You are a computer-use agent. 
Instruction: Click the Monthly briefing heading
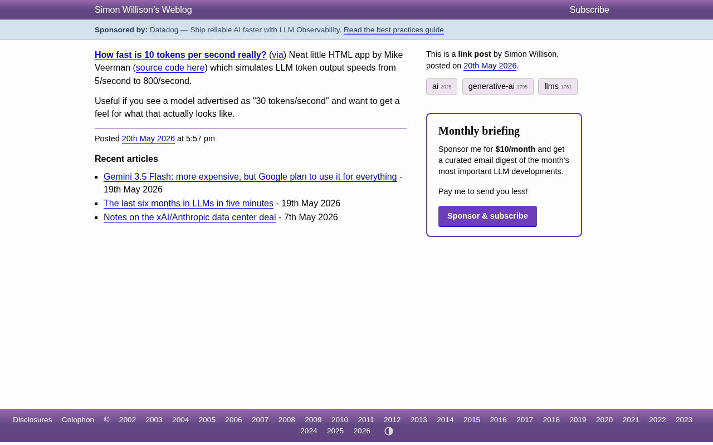(479, 131)
